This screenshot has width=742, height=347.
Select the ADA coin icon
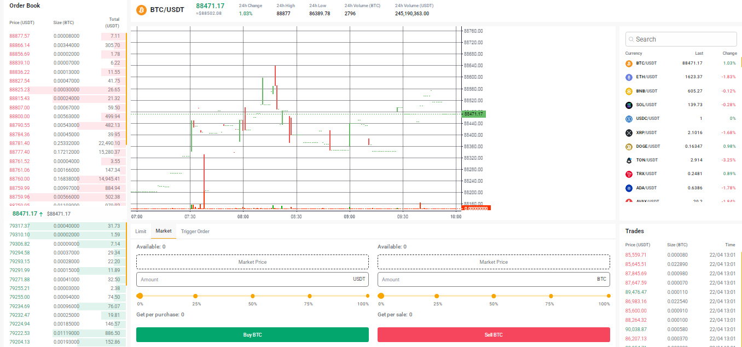[x=628, y=188]
